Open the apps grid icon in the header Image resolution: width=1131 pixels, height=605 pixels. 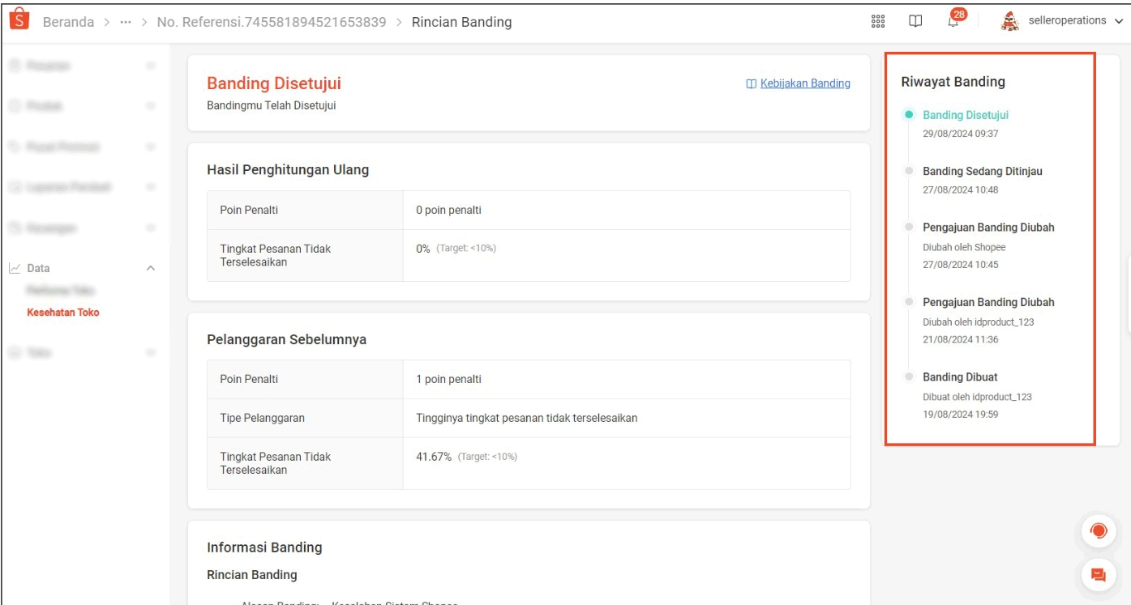pos(877,22)
